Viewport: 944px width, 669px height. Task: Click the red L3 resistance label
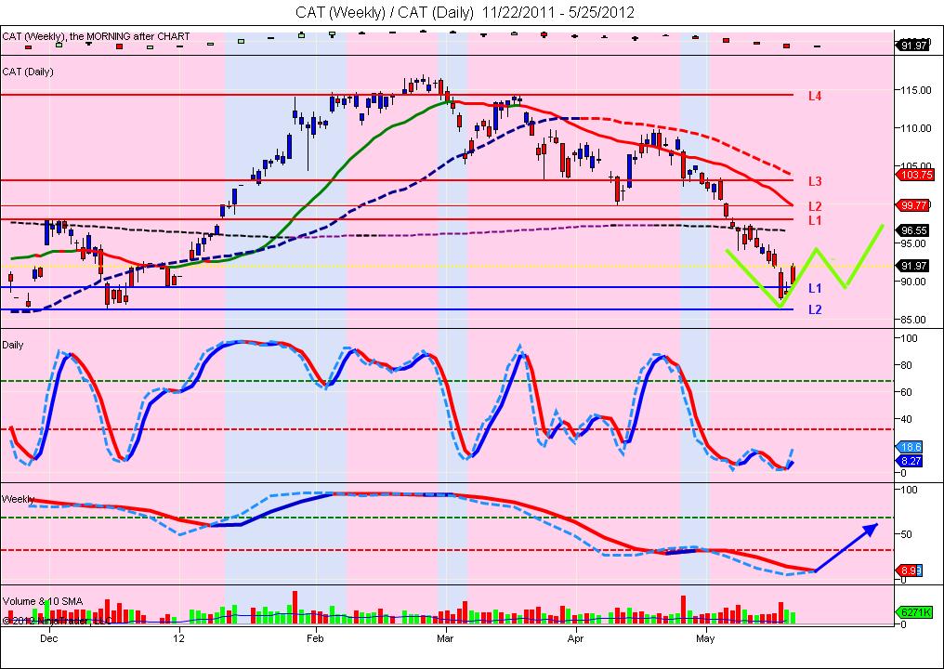pyautogui.click(x=815, y=181)
